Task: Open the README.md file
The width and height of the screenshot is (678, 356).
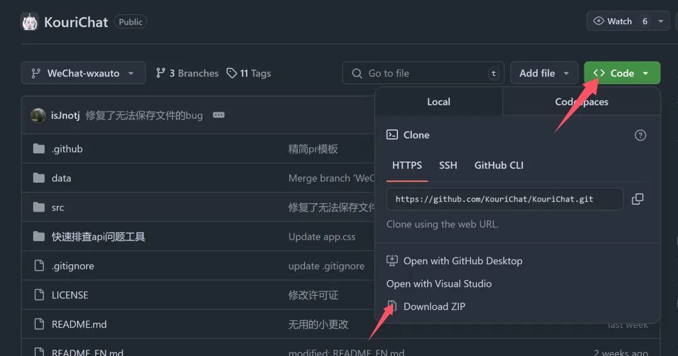Action: tap(79, 325)
